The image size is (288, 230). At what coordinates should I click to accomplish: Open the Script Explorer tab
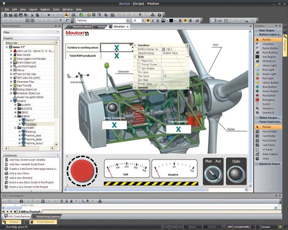click(43, 222)
